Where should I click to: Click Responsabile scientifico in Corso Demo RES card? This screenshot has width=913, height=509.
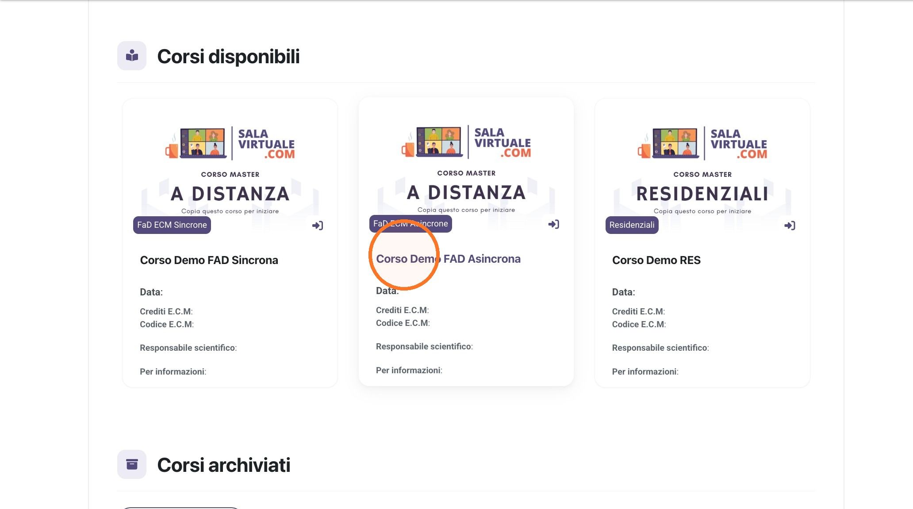[661, 348]
